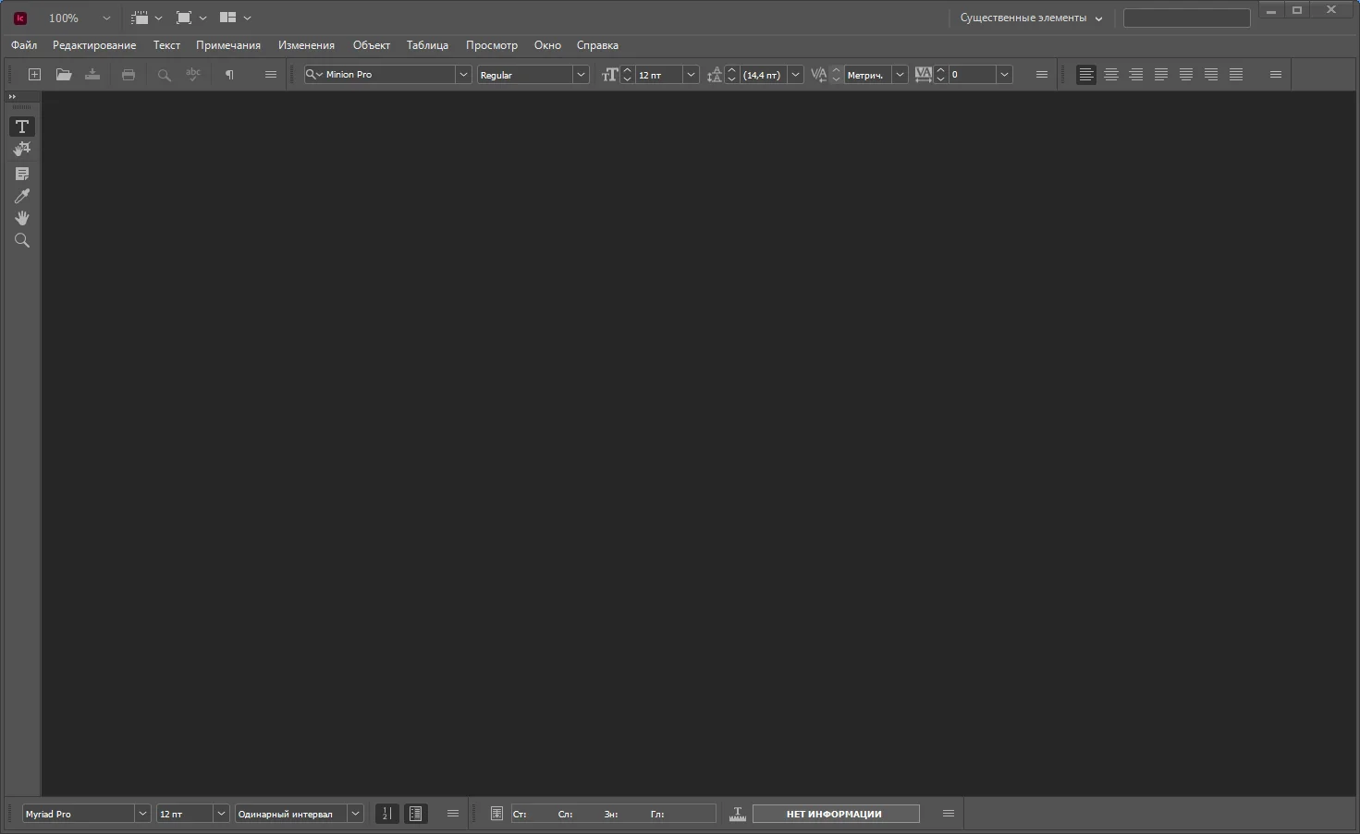This screenshot has height=834, width=1360.
Task: Enable center text alignment
Action: (1111, 75)
